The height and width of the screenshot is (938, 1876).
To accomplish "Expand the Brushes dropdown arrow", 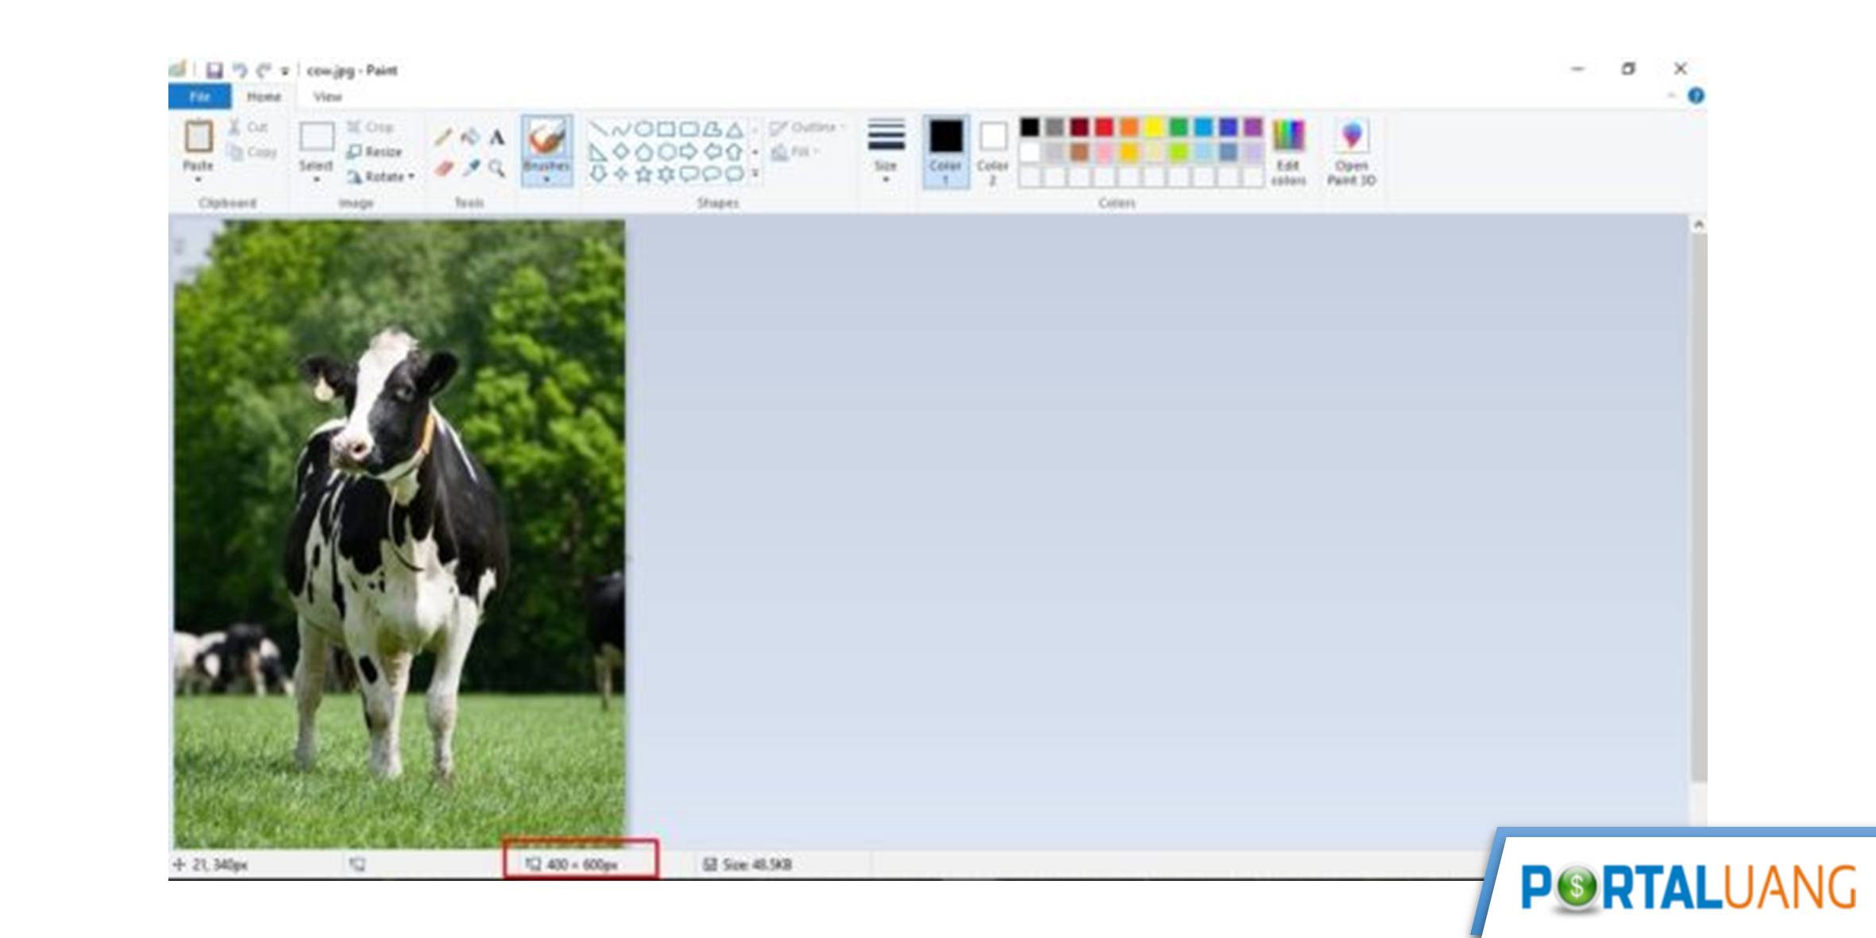I will pos(546,179).
